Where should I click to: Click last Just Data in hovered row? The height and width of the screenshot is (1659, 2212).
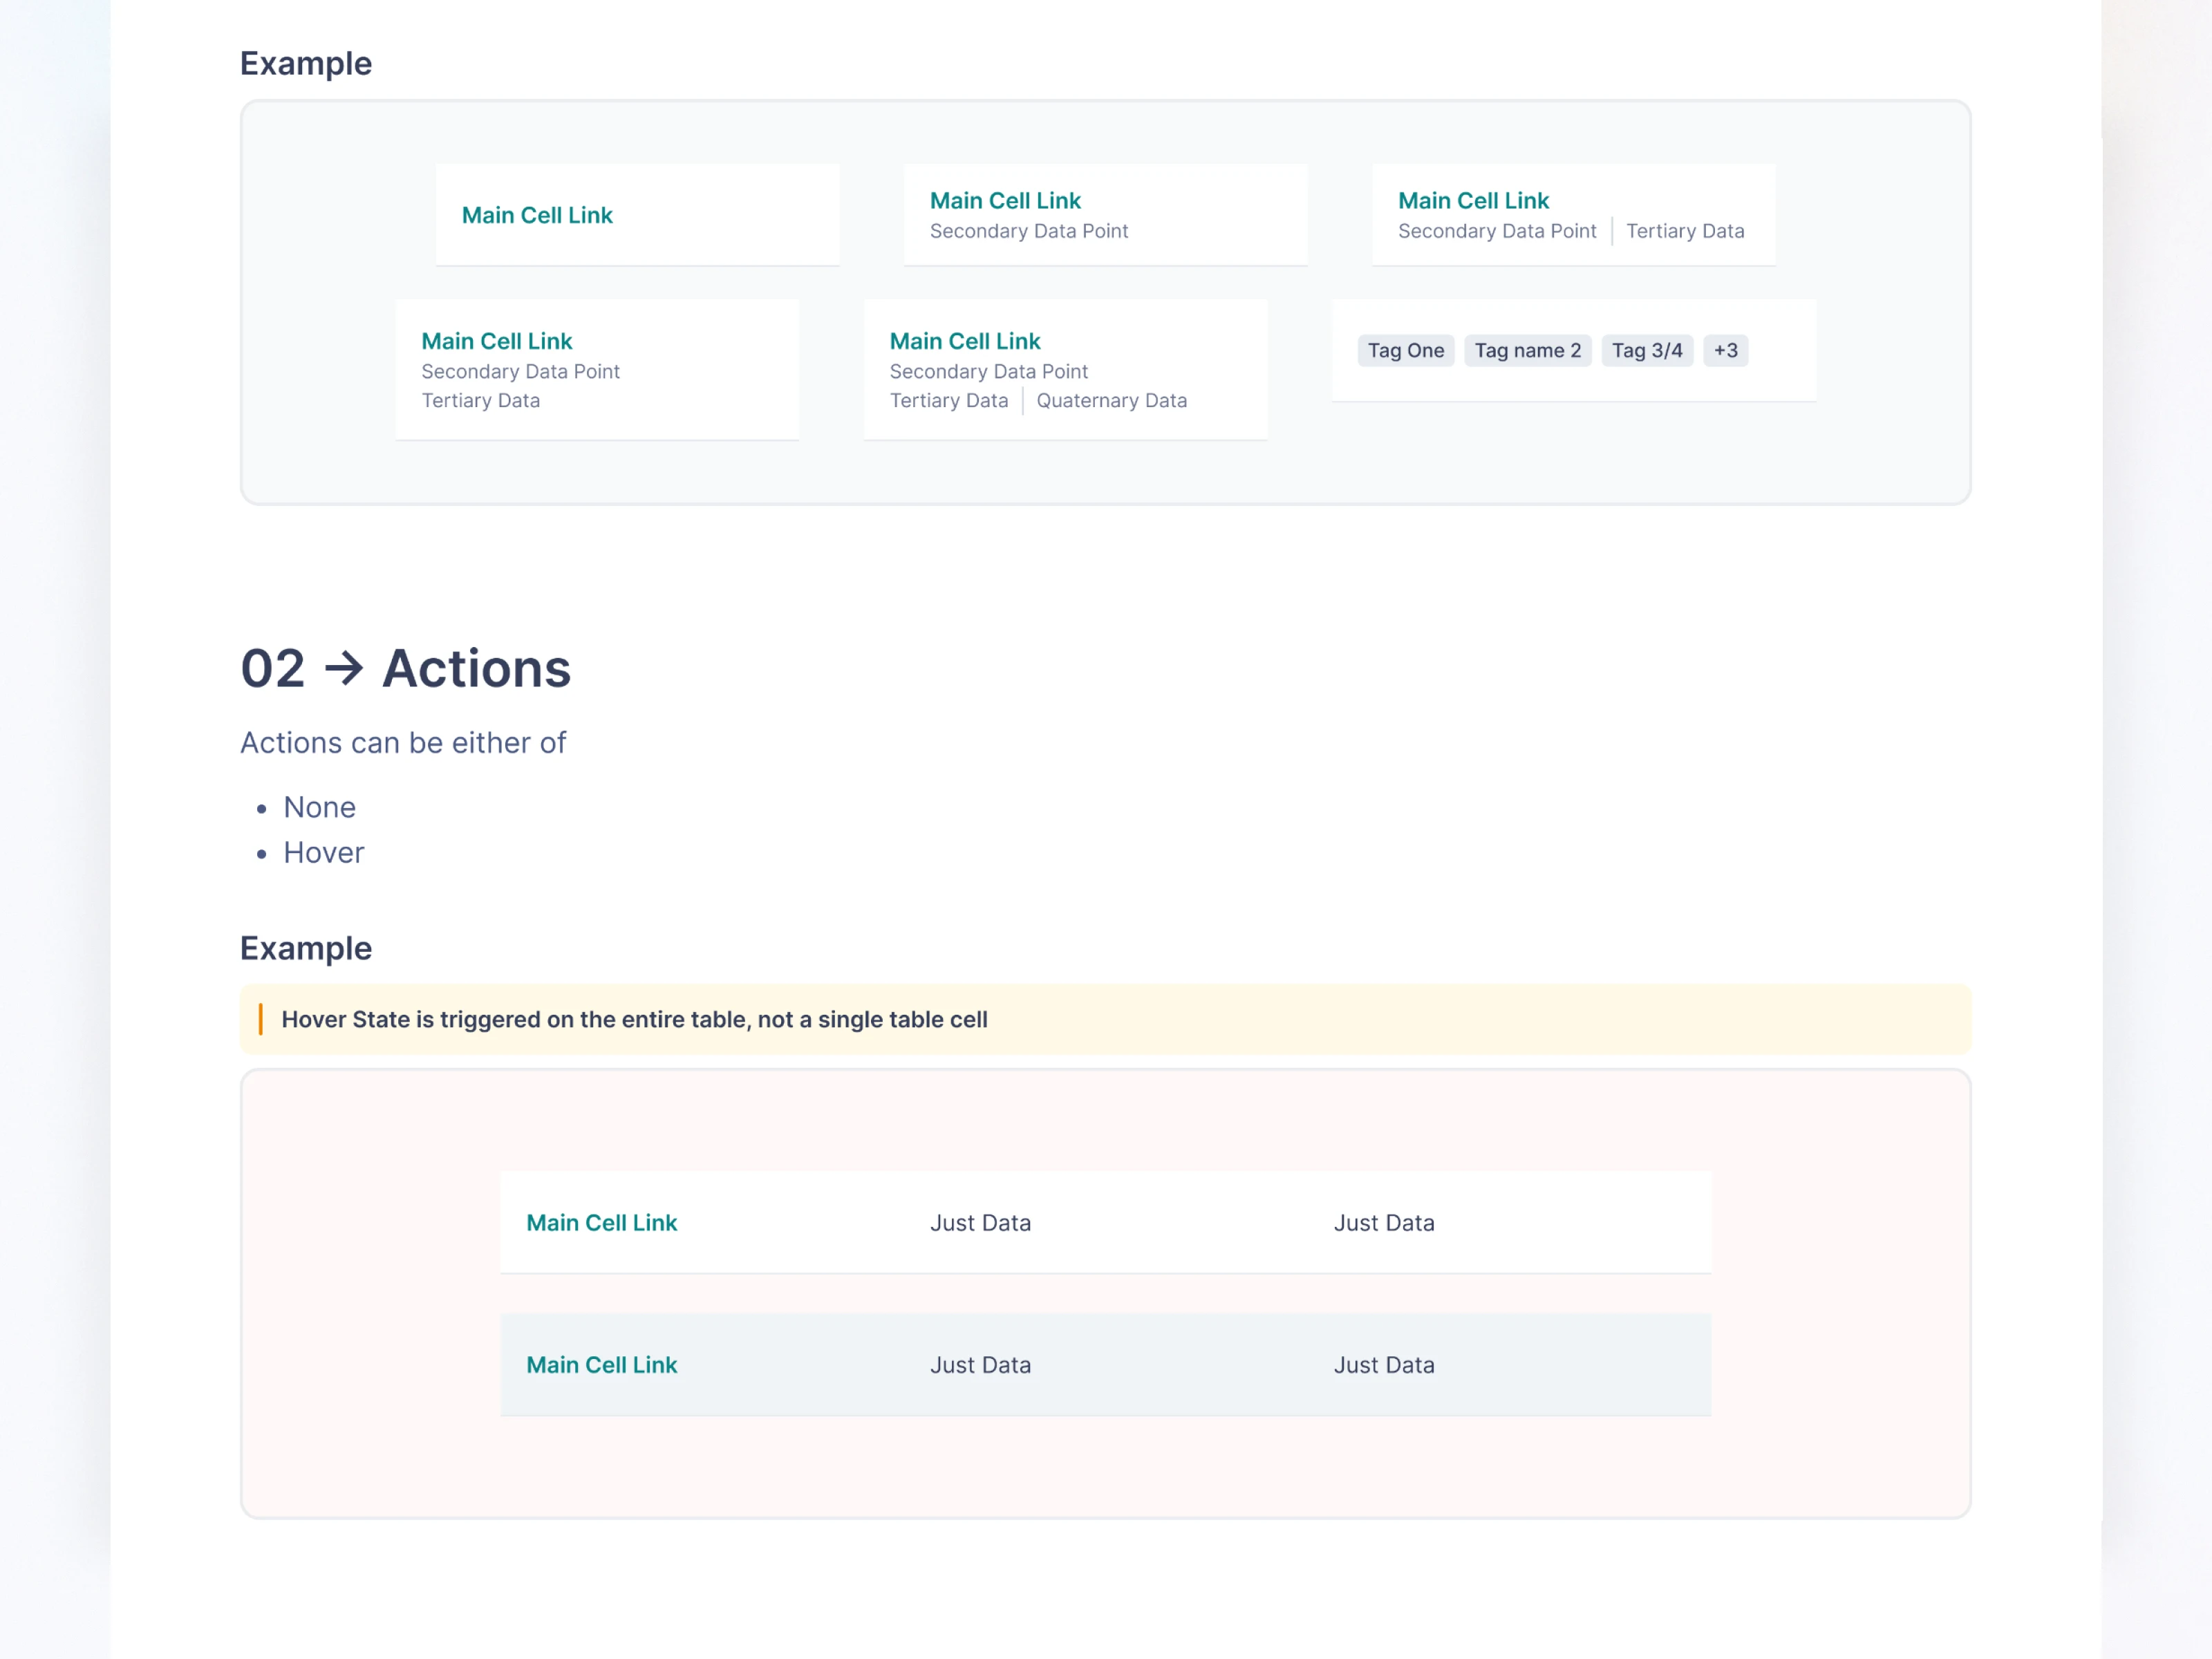1383,1365
